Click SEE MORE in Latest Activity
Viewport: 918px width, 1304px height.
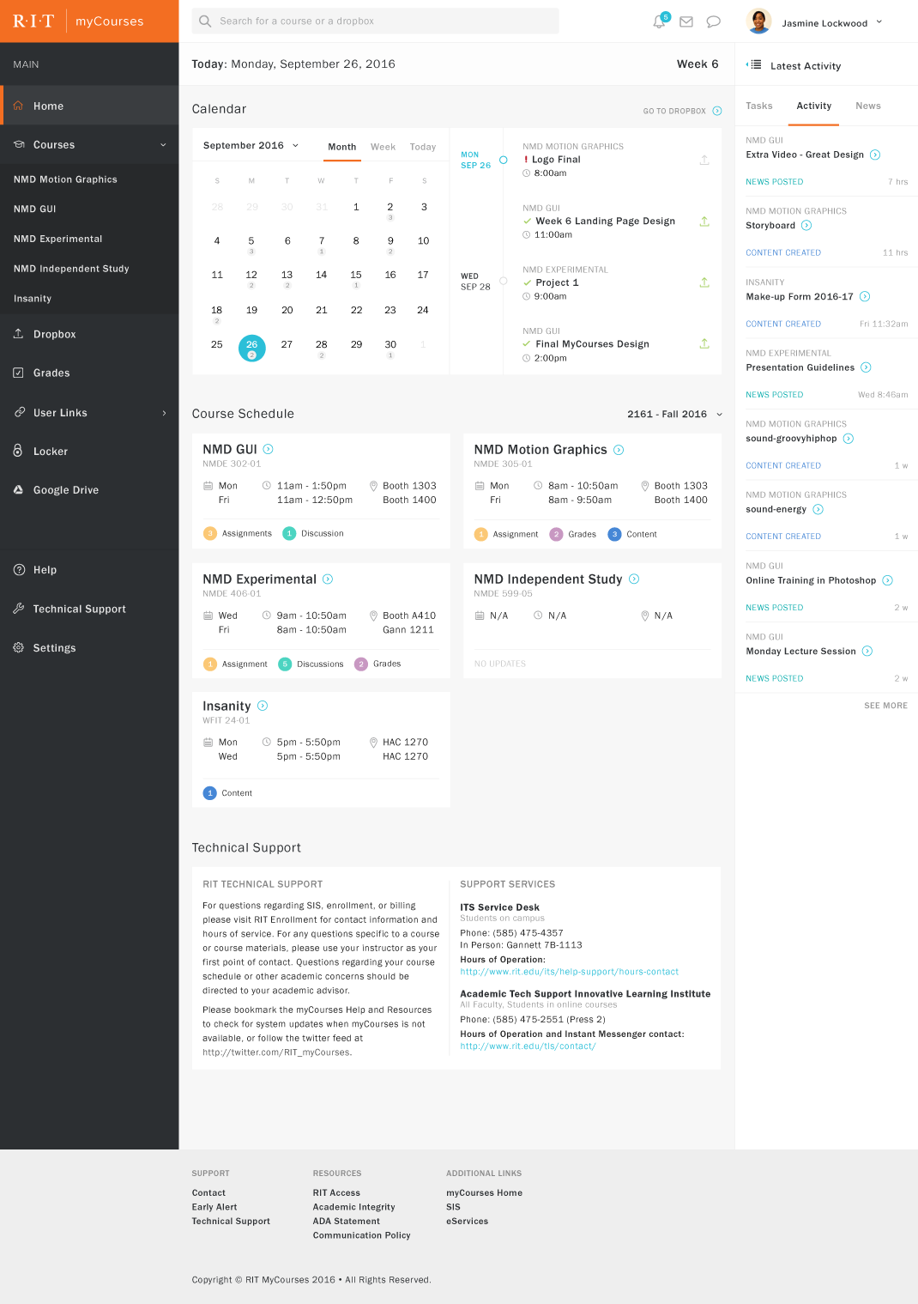[885, 706]
